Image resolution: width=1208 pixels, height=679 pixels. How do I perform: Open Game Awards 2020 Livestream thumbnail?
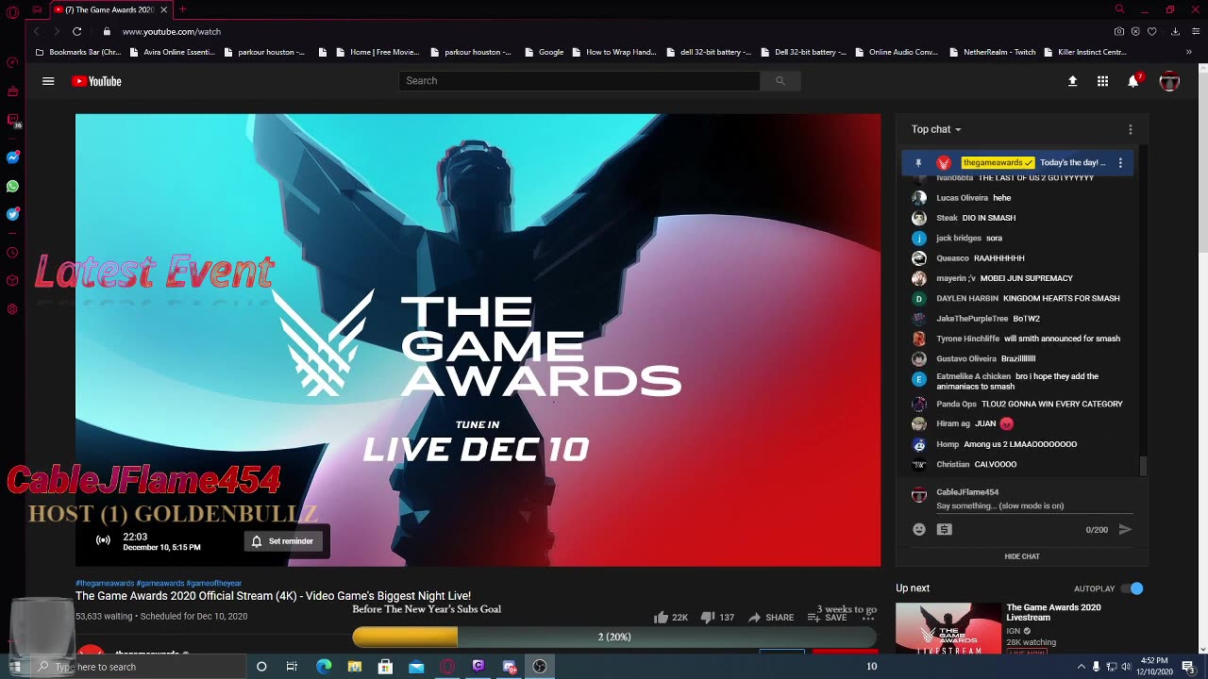(948, 629)
